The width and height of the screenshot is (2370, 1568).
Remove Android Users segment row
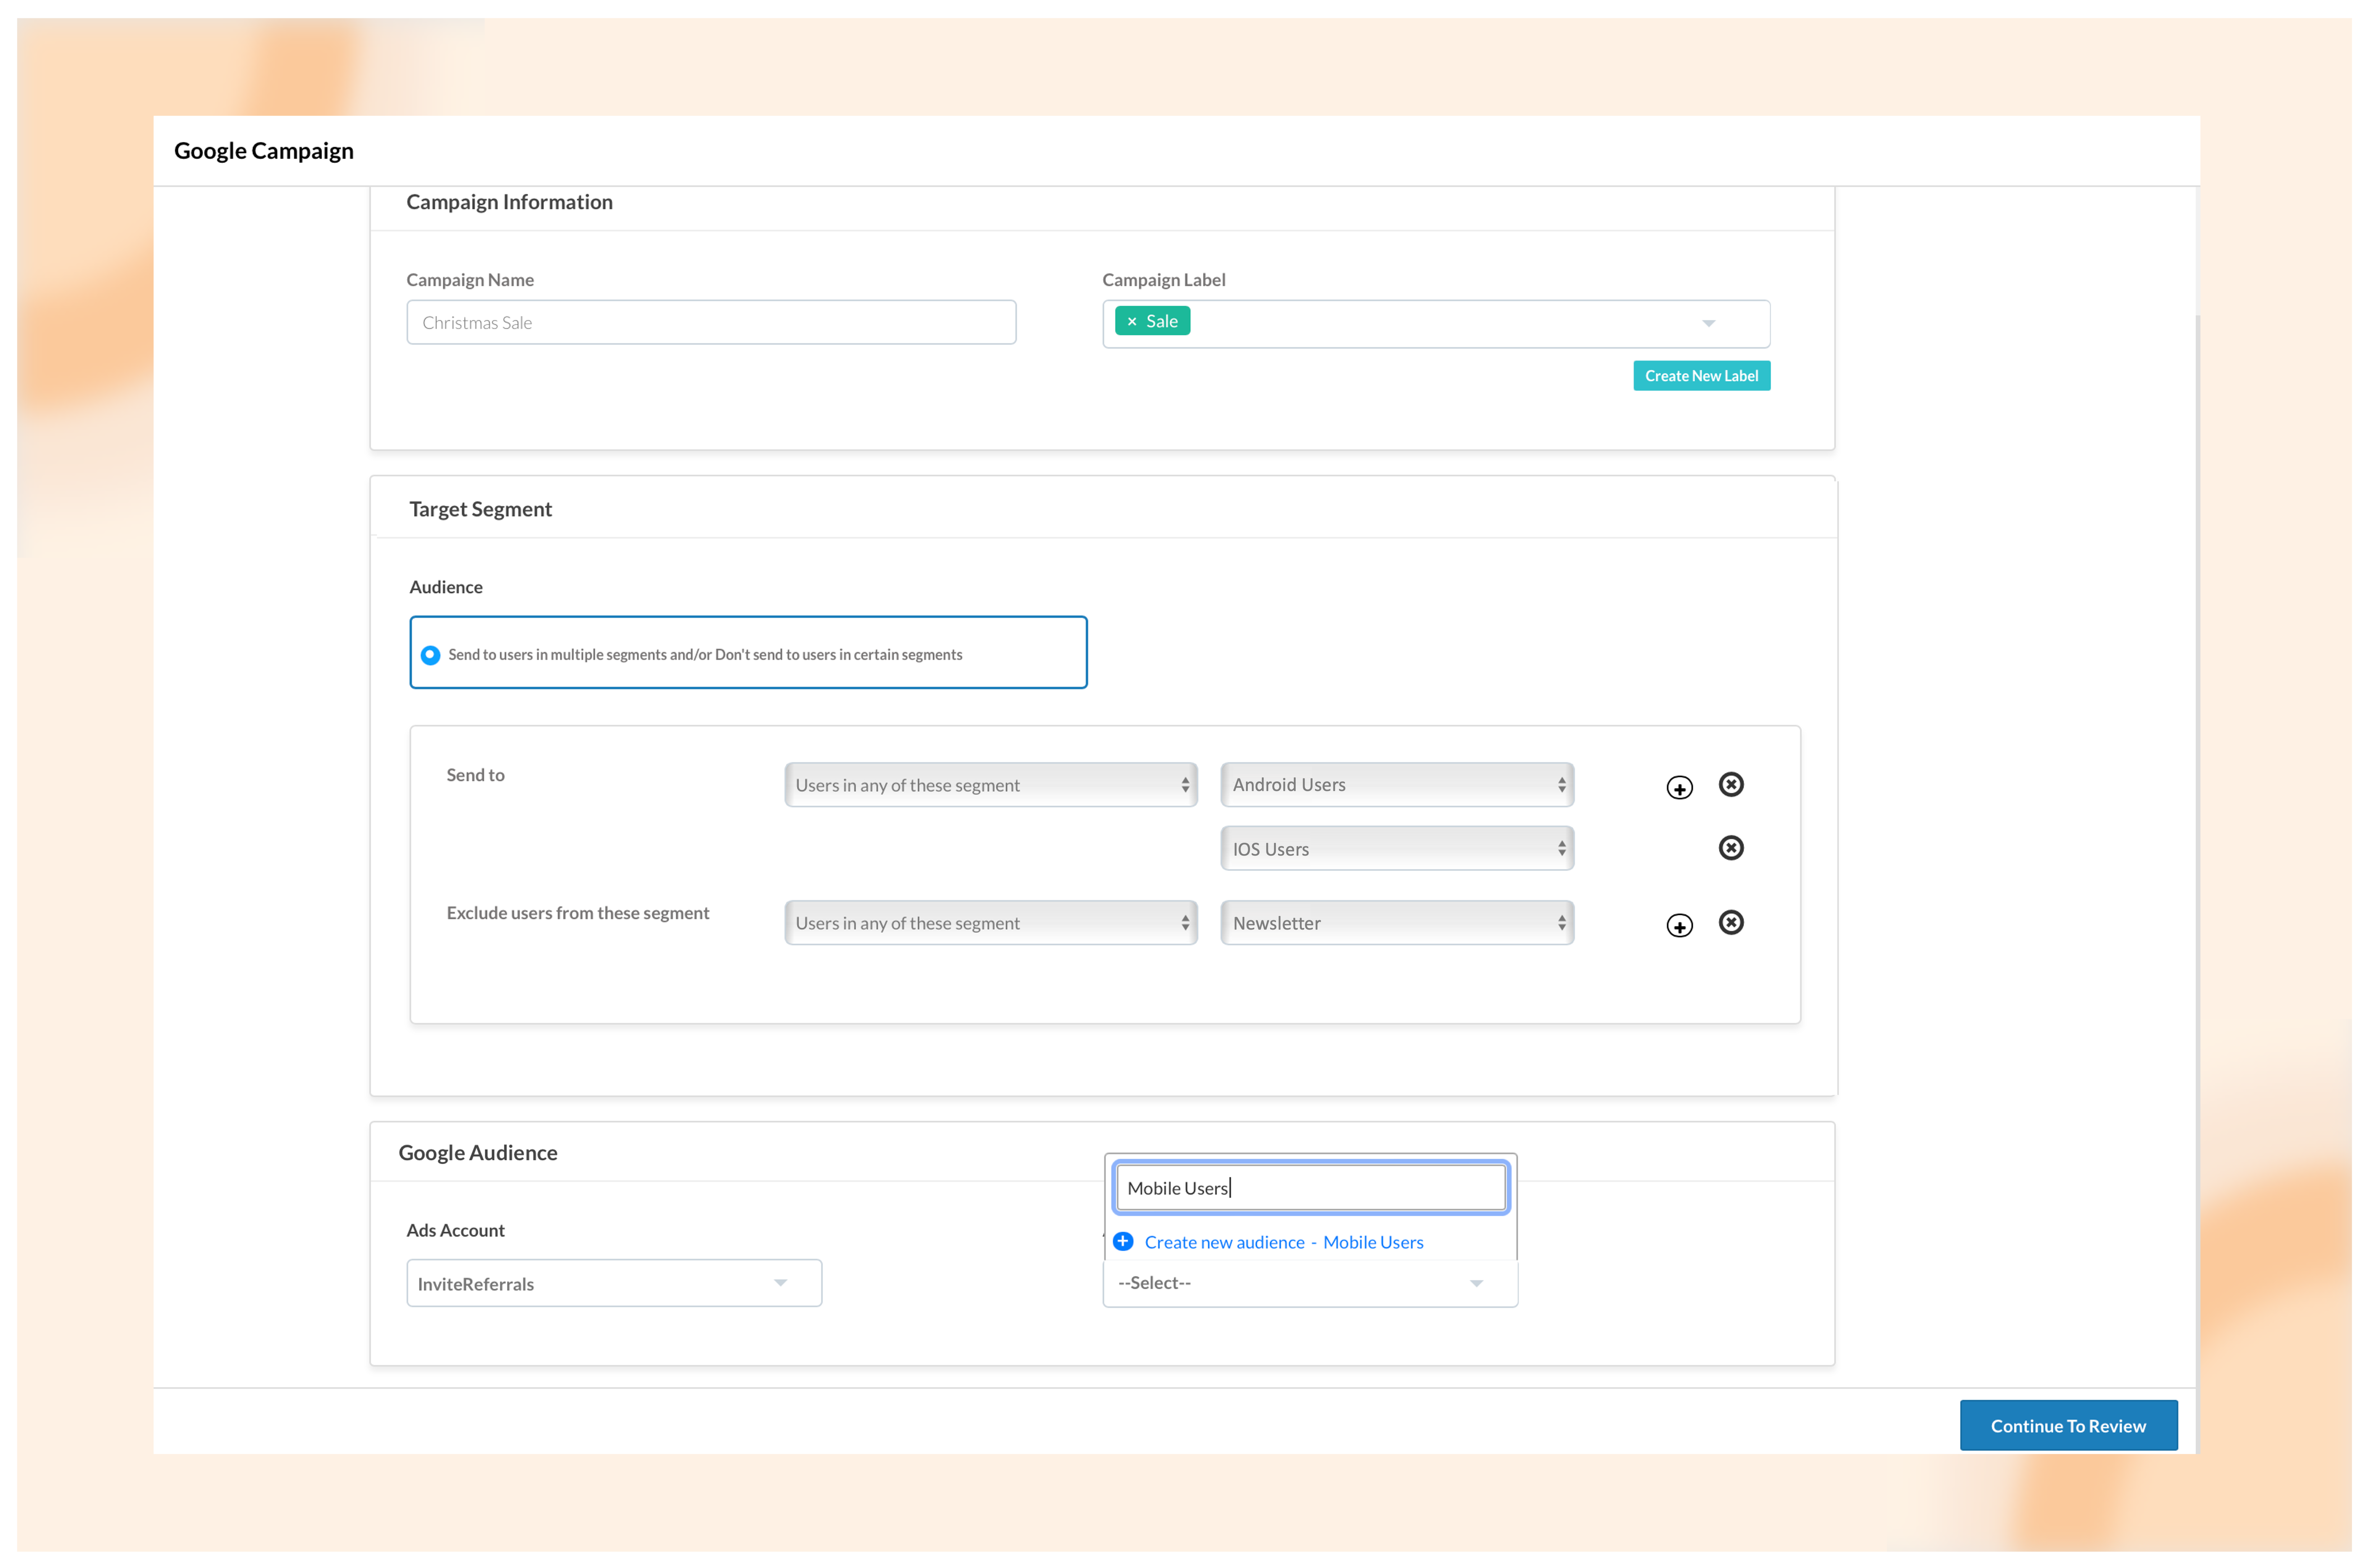(x=1731, y=785)
